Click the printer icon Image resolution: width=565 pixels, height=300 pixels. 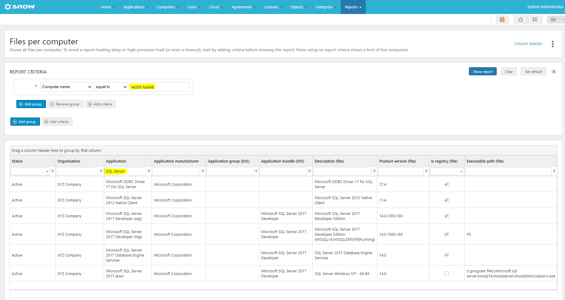pos(553,20)
